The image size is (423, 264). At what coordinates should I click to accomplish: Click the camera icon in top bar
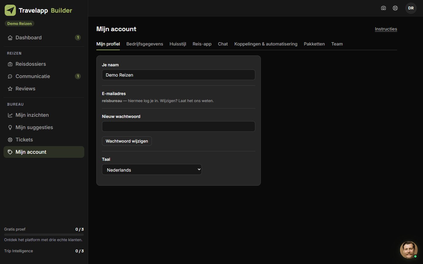(x=383, y=8)
